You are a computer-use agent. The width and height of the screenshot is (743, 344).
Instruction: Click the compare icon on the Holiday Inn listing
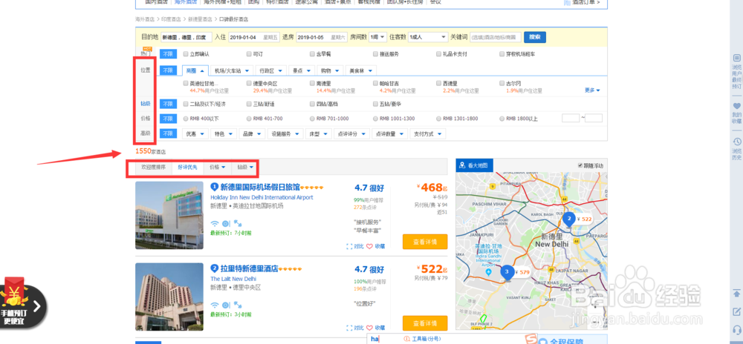tap(350, 246)
